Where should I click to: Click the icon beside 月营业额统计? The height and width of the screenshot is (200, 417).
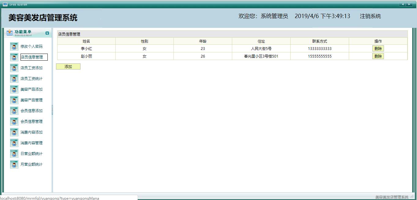click(x=14, y=164)
